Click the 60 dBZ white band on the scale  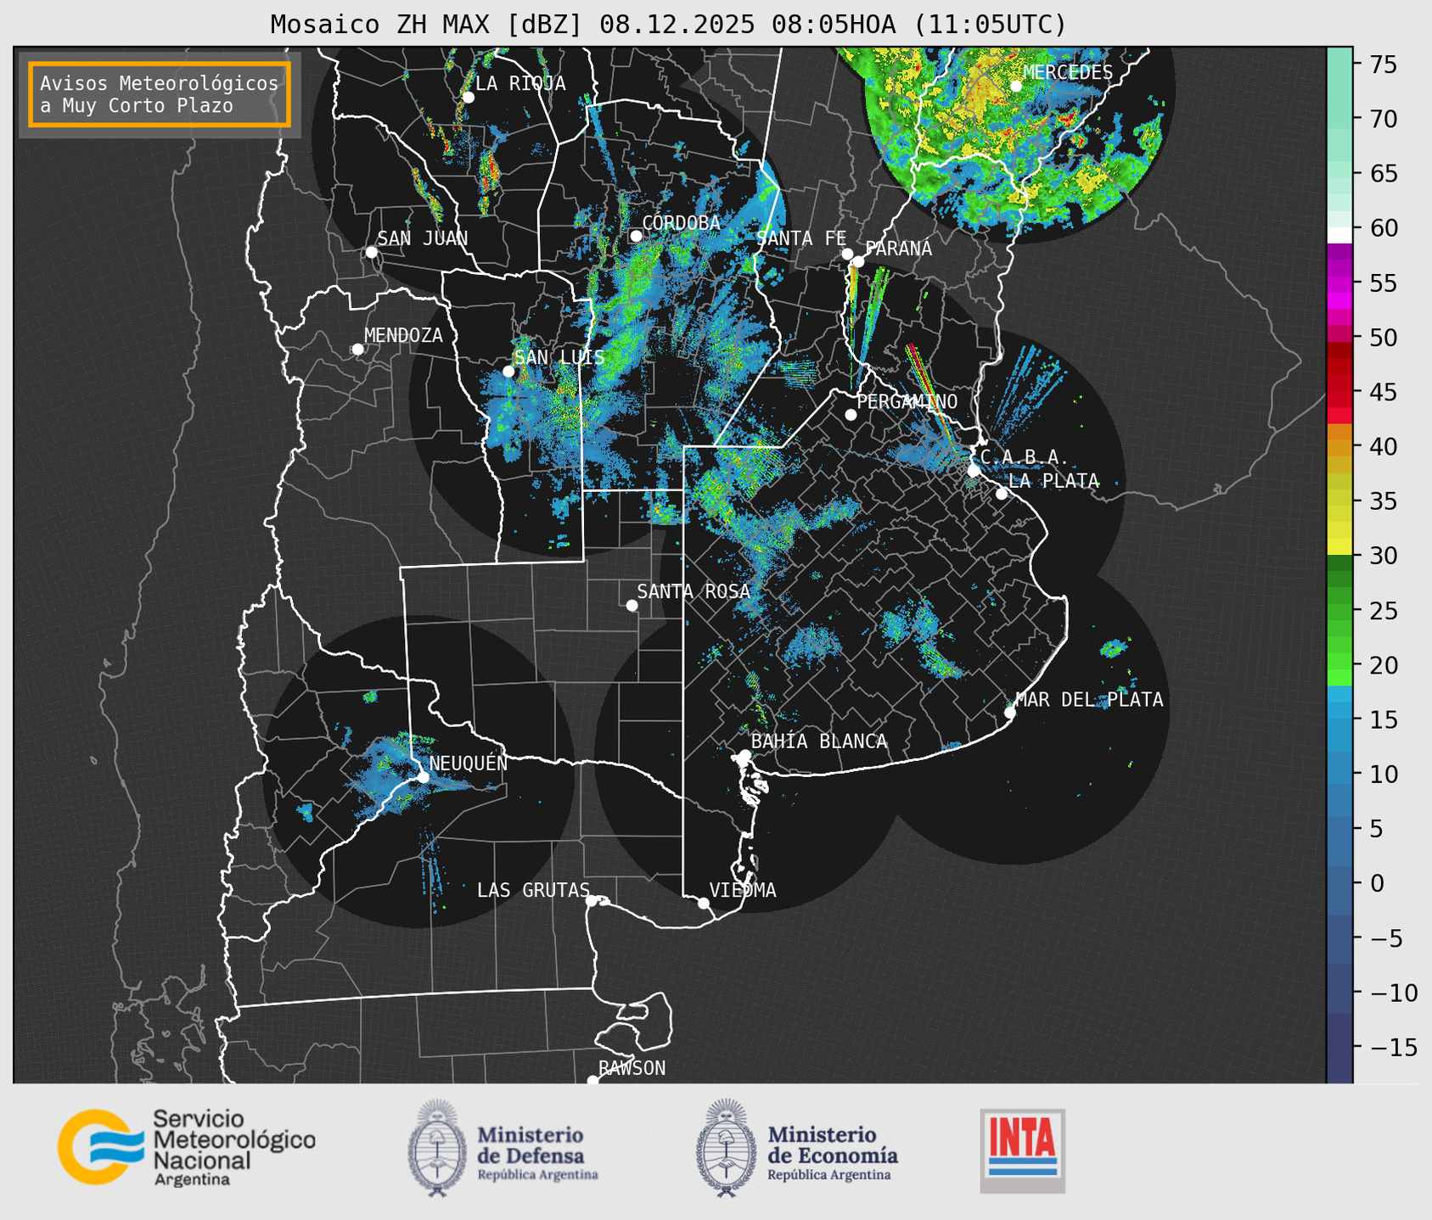coord(1339,235)
